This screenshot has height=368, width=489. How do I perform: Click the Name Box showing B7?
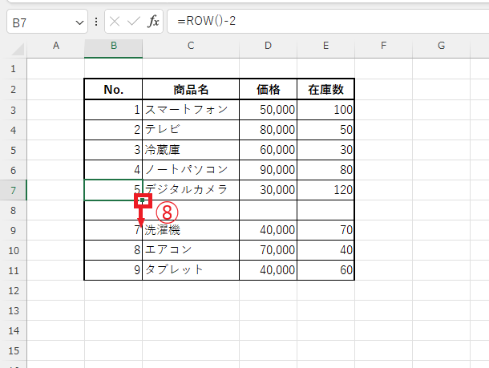point(47,22)
